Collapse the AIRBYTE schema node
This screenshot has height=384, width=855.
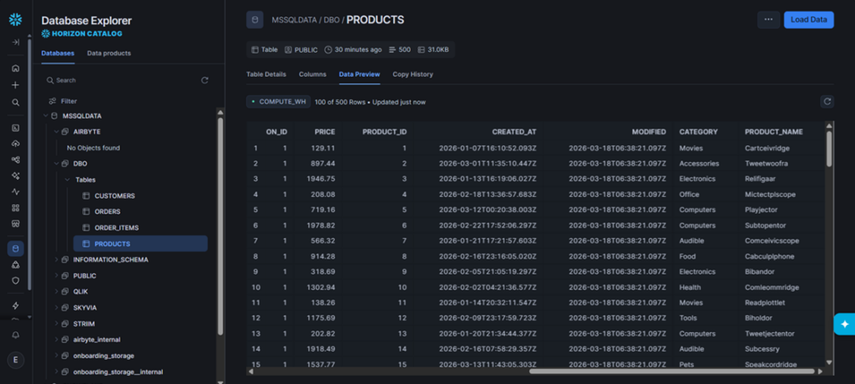point(56,132)
